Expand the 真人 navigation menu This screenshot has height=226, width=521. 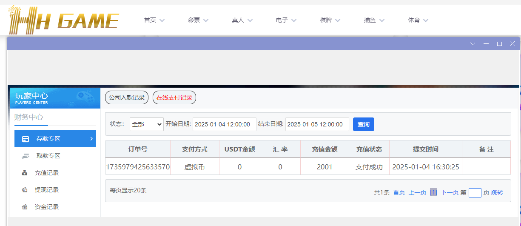[x=242, y=20]
